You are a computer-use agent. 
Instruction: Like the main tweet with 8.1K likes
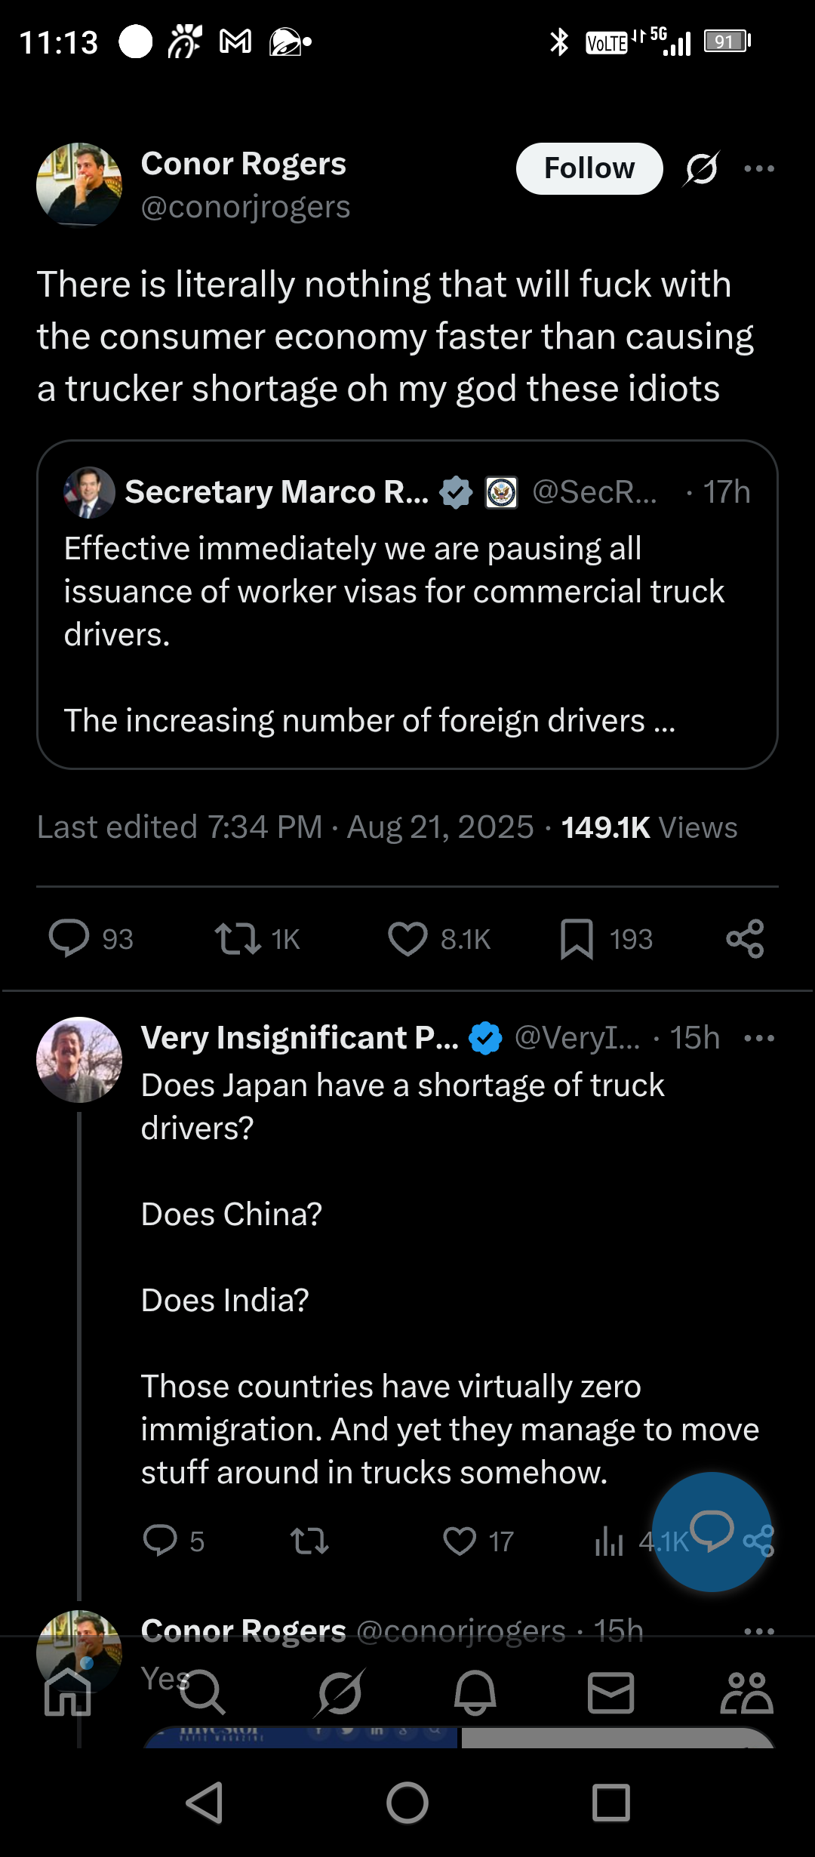(x=439, y=939)
